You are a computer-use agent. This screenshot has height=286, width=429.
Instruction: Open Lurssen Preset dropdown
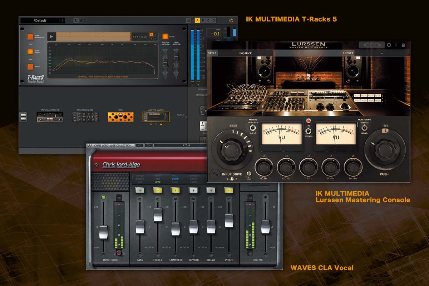point(382,53)
